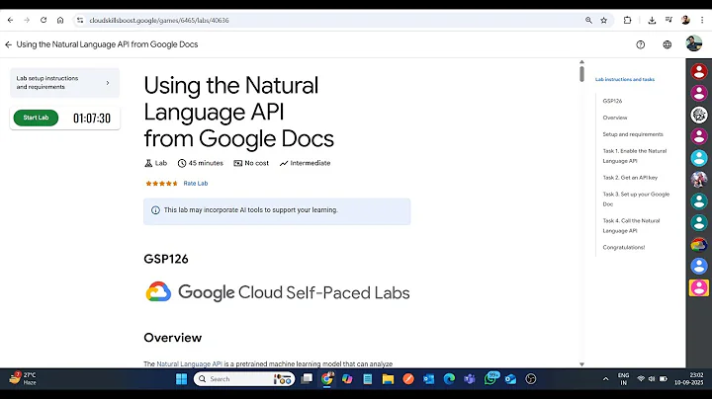The width and height of the screenshot is (712, 399).
Task: Click the browser forward arrow
Action: coord(27,20)
